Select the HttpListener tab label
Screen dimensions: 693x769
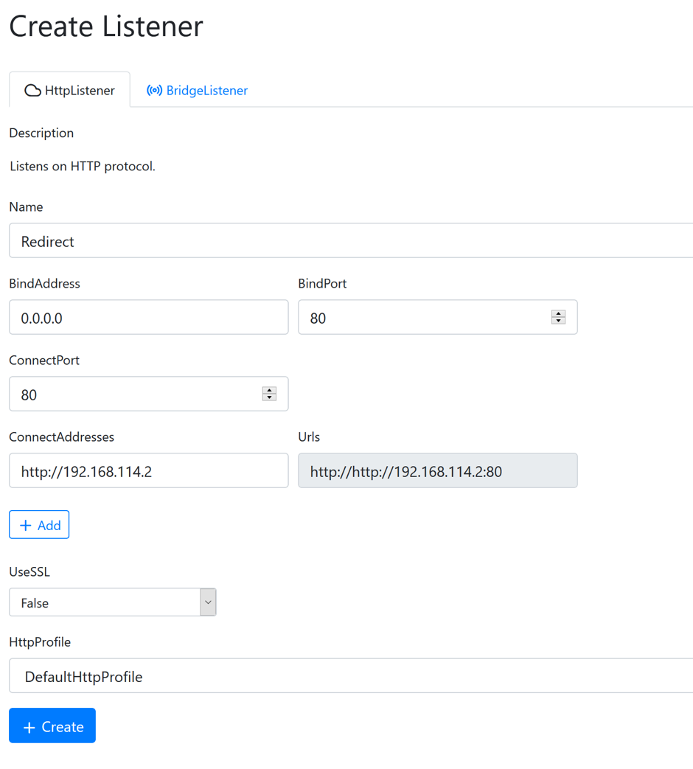click(80, 91)
